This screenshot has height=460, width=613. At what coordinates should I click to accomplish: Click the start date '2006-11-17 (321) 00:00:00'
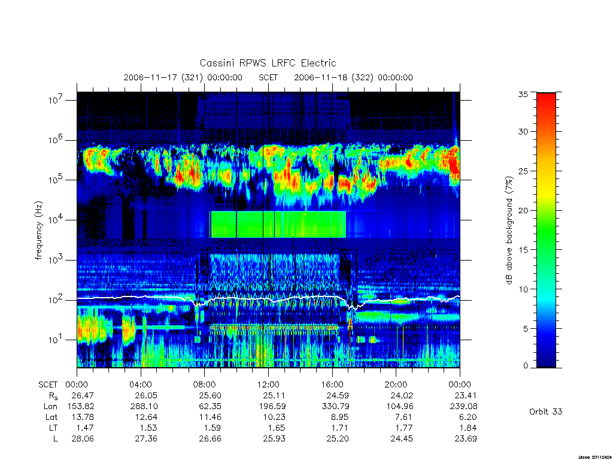[x=183, y=77]
